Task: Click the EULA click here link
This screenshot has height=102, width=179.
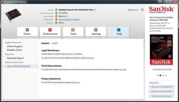Action: tap(90, 58)
